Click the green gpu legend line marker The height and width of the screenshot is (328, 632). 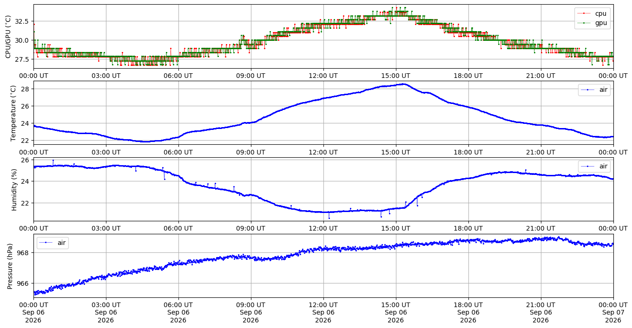(584, 23)
